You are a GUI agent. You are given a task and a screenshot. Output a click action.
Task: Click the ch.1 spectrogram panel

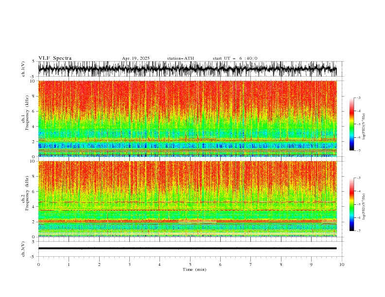[187, 118]
